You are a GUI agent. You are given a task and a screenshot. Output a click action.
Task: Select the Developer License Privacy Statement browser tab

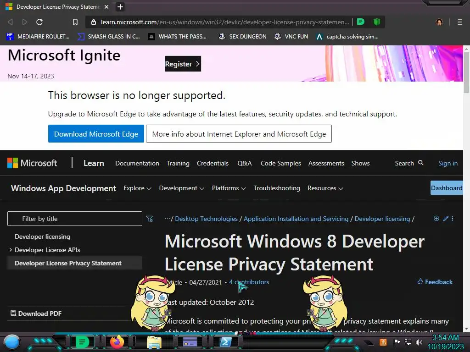57,6
